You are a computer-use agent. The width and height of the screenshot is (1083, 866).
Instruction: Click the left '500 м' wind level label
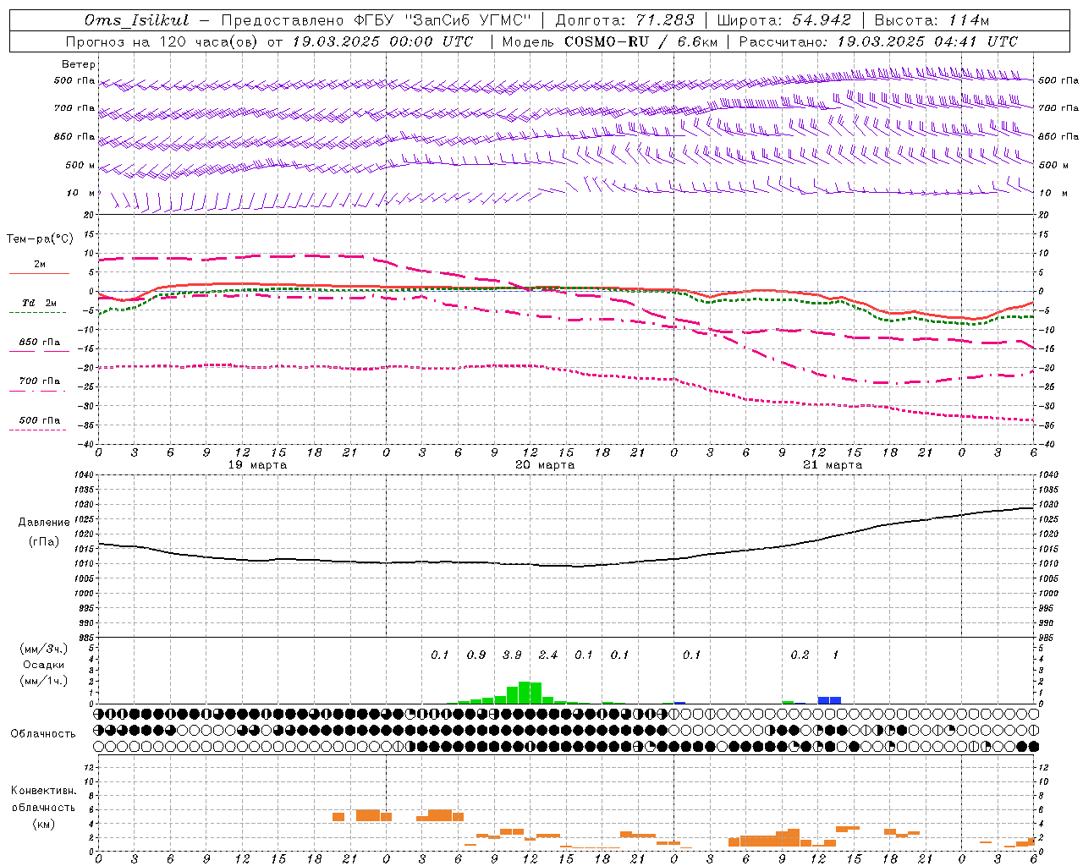click(x=81, y=165)
